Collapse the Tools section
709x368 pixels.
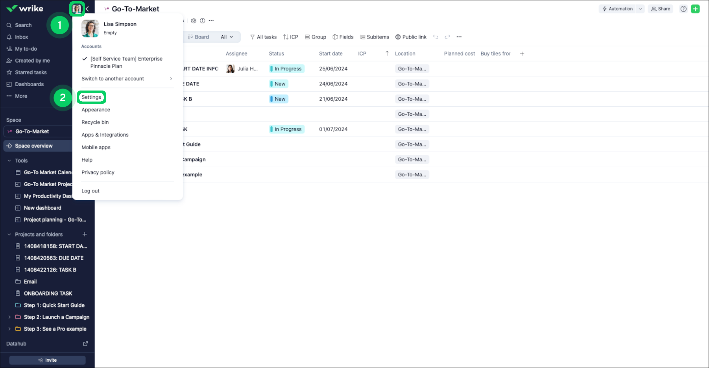pyautogui.click(x=9, y=161)
